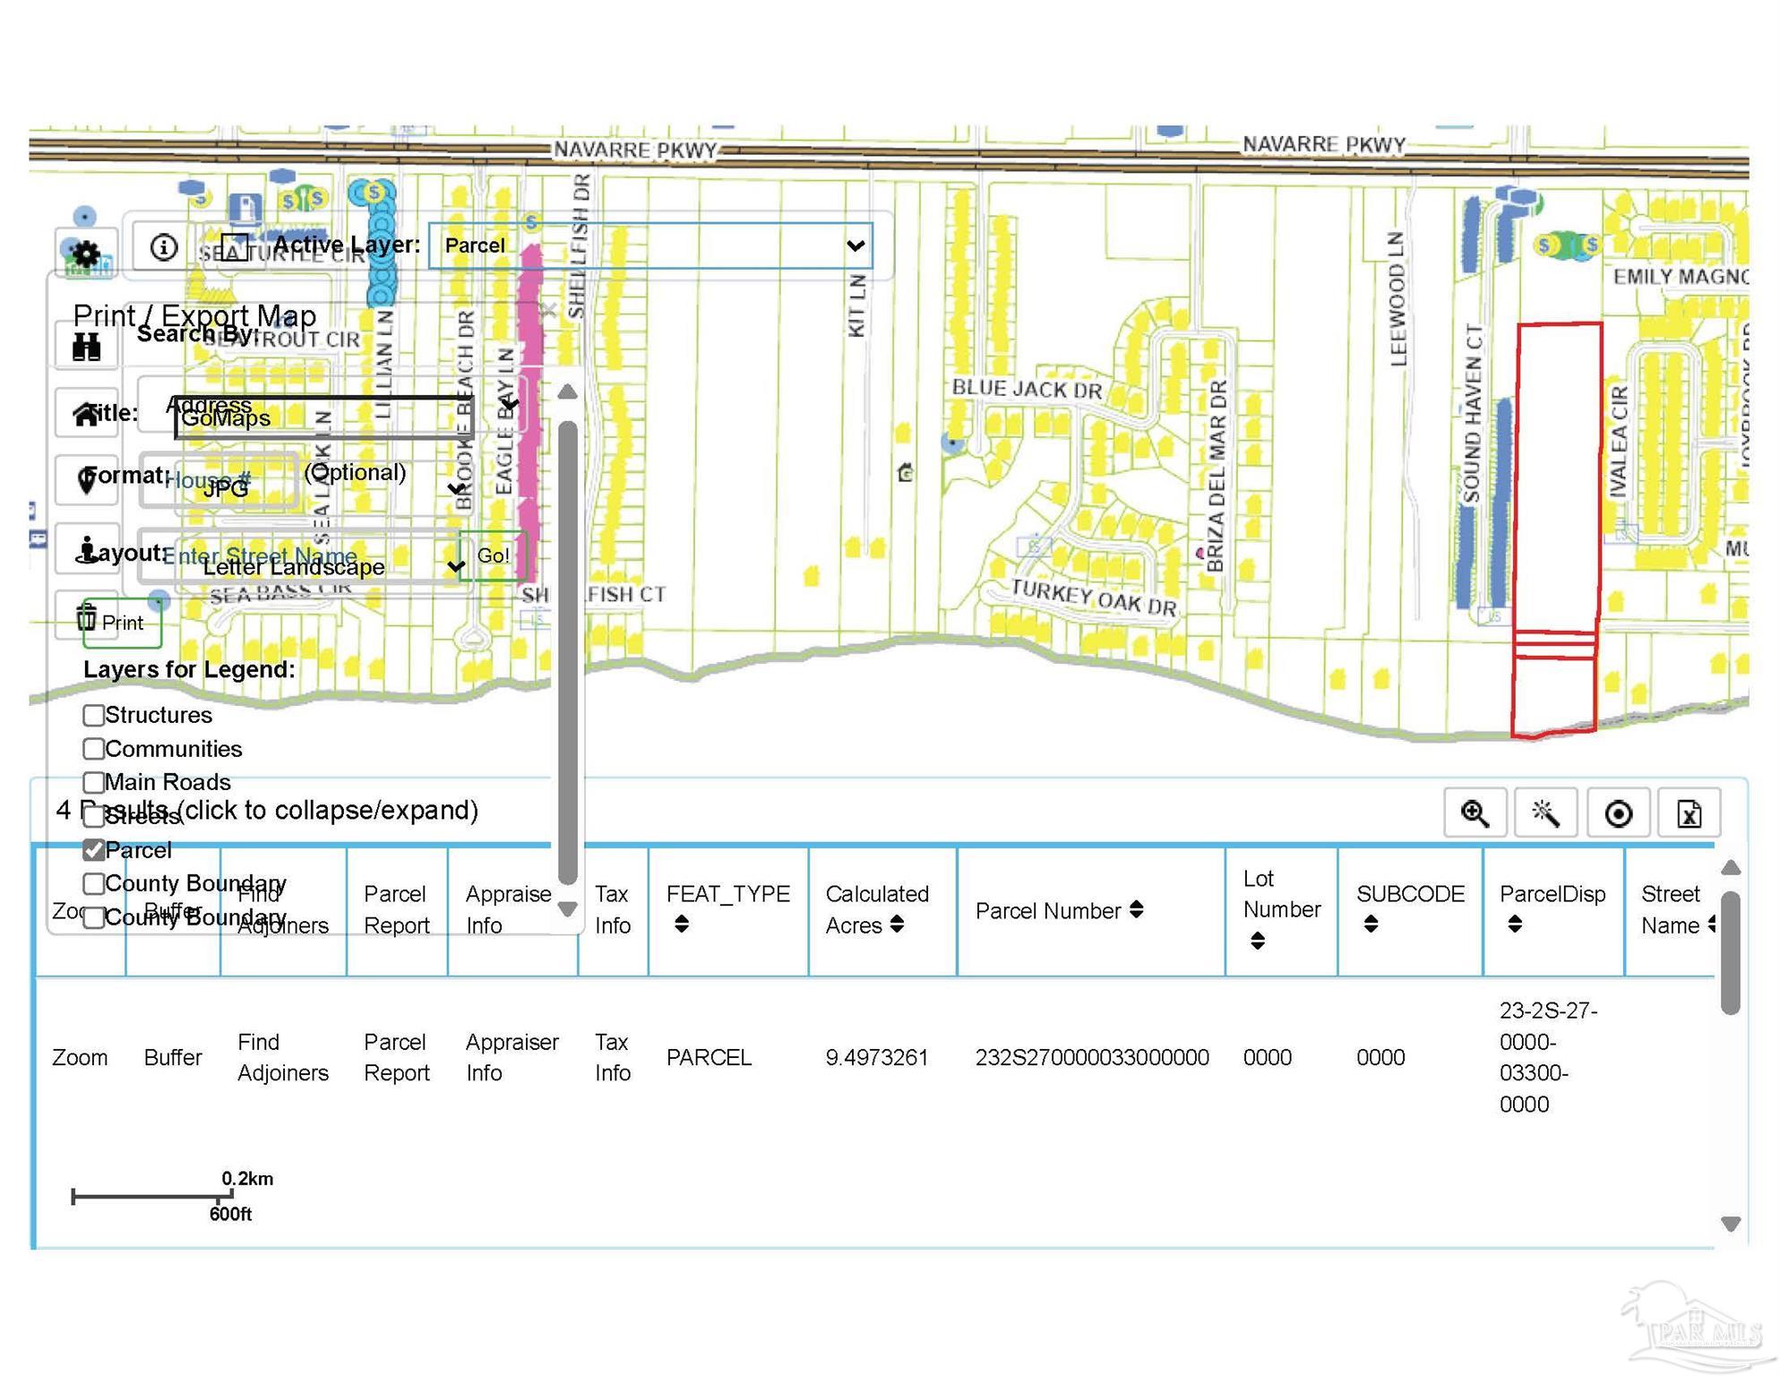
Task: Click the zoom to results magnifier icon
Action: (1475, 813)
